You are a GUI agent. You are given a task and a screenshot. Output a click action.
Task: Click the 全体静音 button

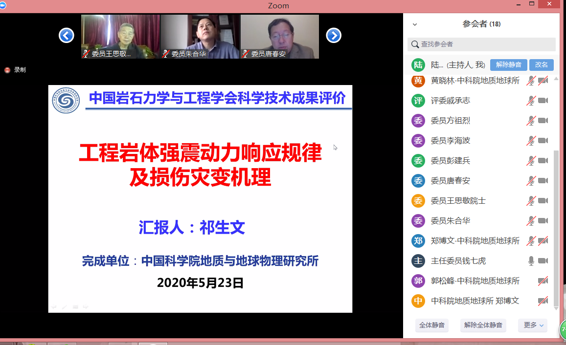[x=432, y=325]
